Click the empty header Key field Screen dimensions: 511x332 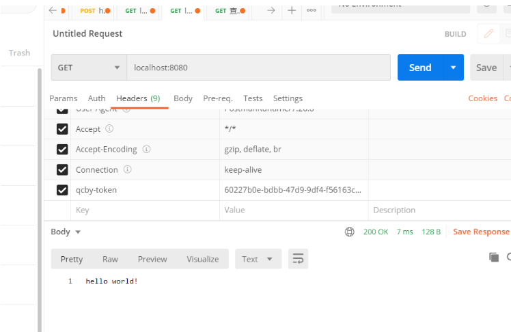click(x=145, y=210)
